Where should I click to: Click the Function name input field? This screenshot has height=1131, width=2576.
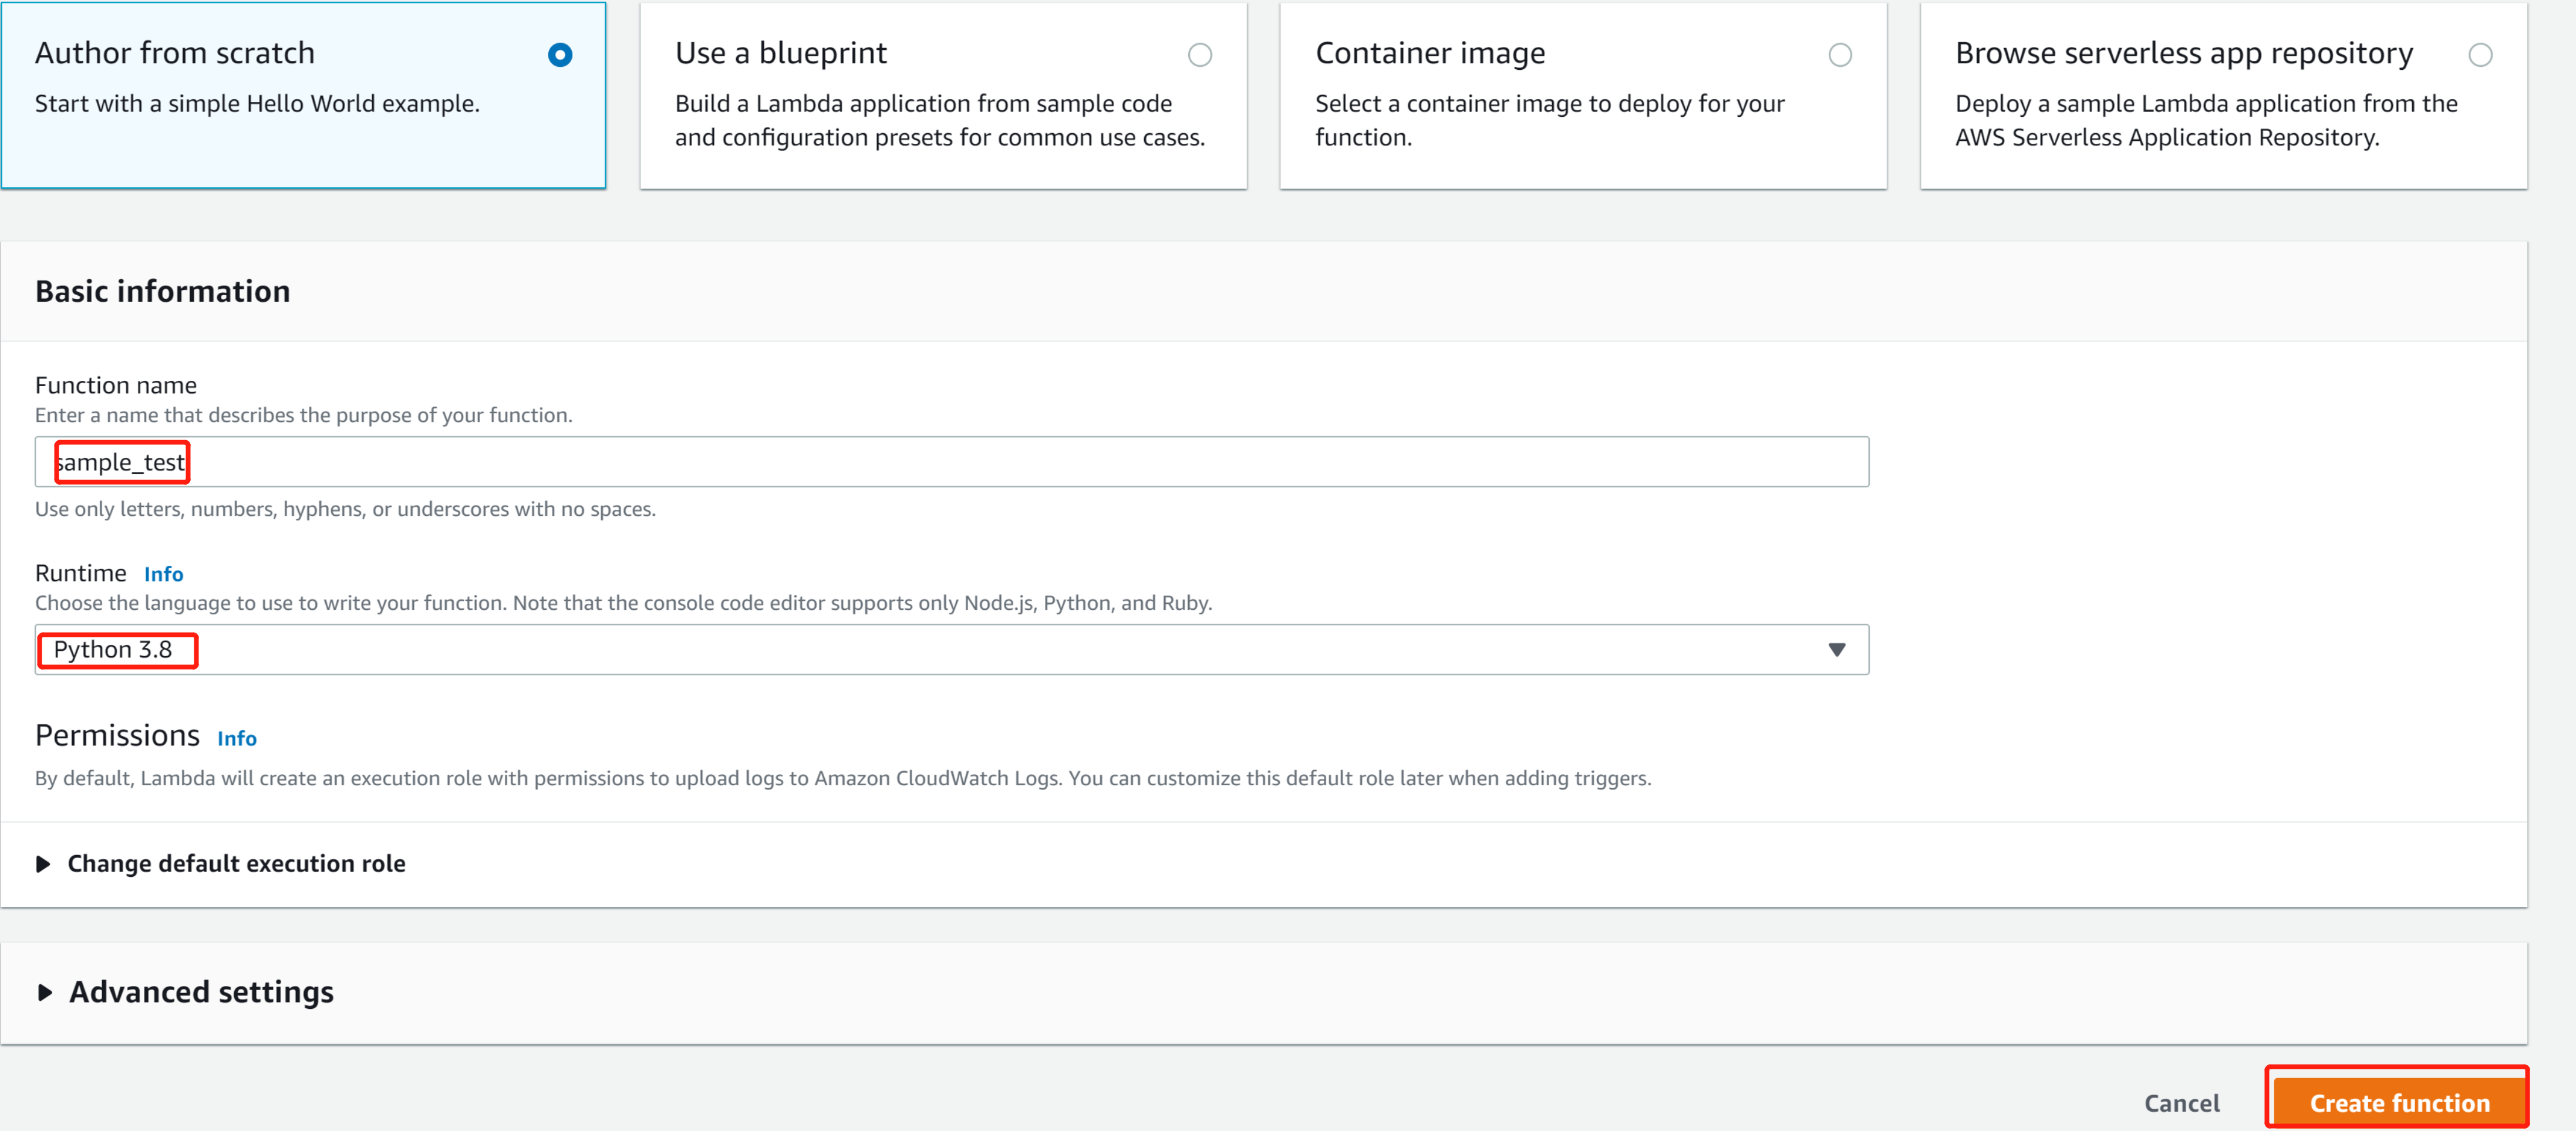950,462
